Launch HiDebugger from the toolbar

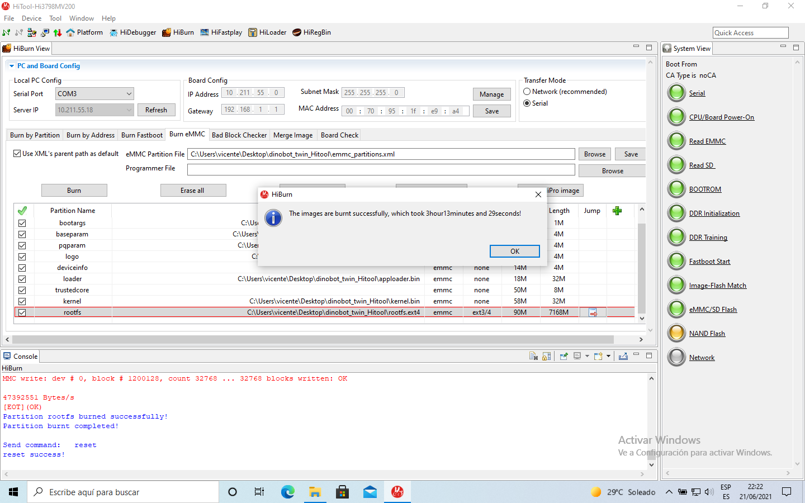tap(133, 32)
